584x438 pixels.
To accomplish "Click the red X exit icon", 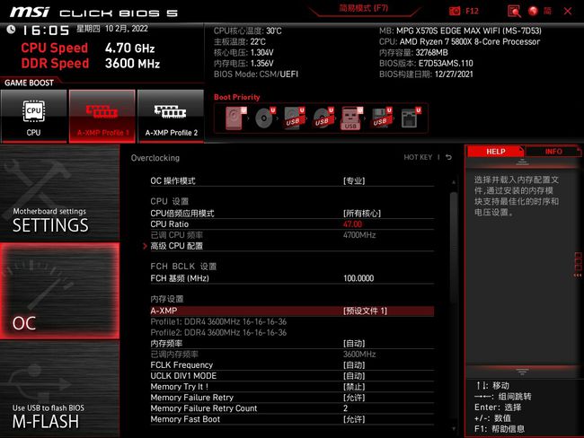I will click(568, 11).
